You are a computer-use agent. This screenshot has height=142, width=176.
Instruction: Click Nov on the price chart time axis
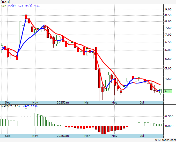coord(35,102)
